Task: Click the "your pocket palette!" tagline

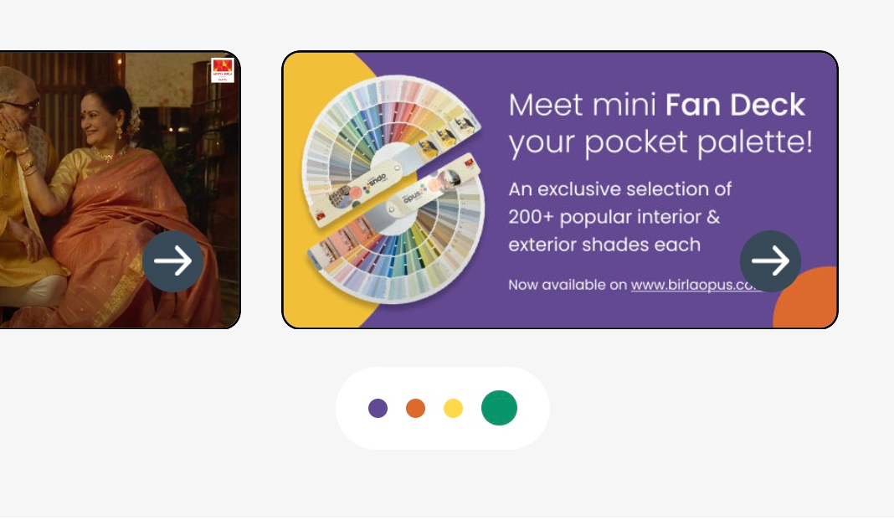Action: (x=660, y=142)
